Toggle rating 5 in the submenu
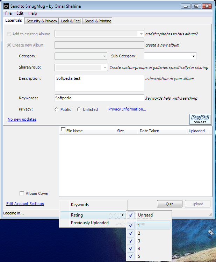The image size is (216, 262). (149, 256)
